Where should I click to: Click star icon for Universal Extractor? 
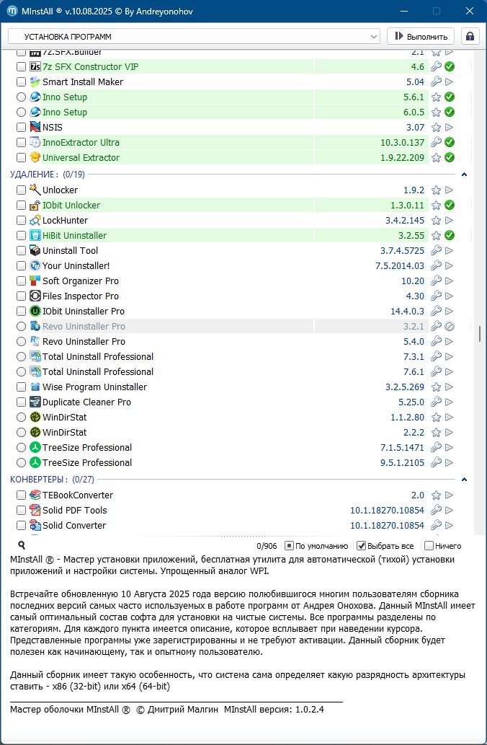coord(436,158)
